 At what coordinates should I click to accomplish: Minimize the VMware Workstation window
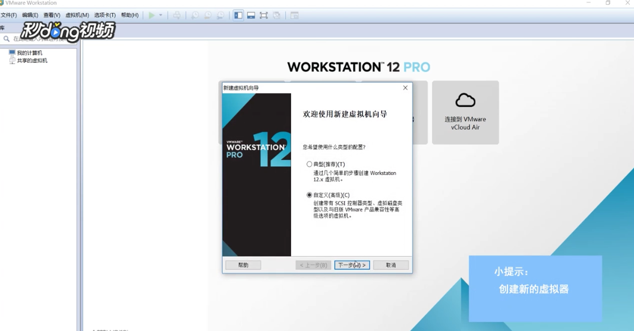click(589, 3)
